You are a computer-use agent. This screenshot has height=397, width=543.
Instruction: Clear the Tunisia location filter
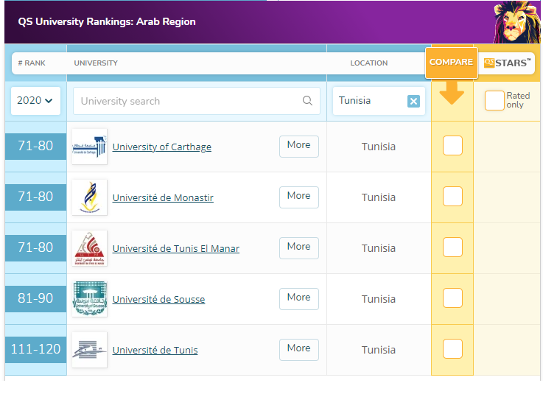pos(413,101)
